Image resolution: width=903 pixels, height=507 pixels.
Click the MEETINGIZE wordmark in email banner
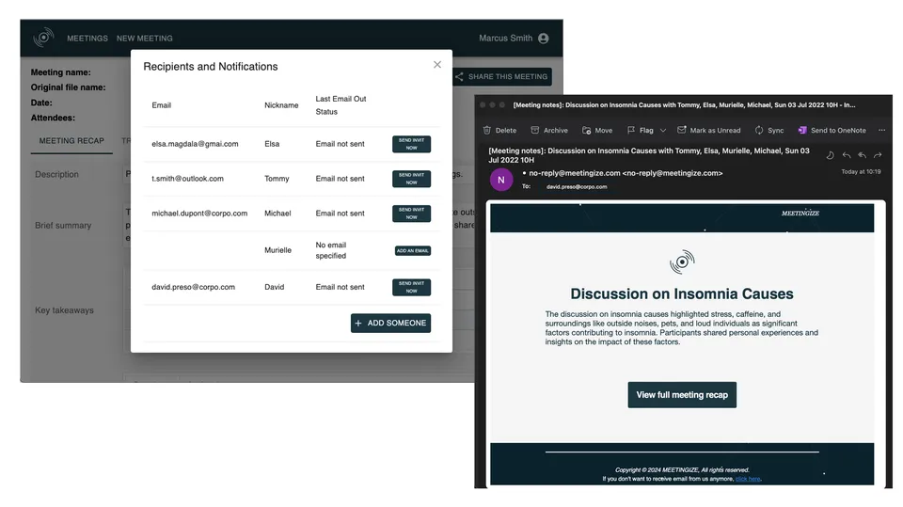(x=800, y=214)
